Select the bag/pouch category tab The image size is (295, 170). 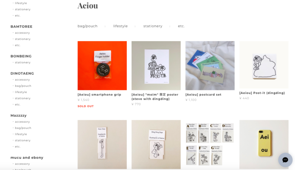click(x=87, y=26)
